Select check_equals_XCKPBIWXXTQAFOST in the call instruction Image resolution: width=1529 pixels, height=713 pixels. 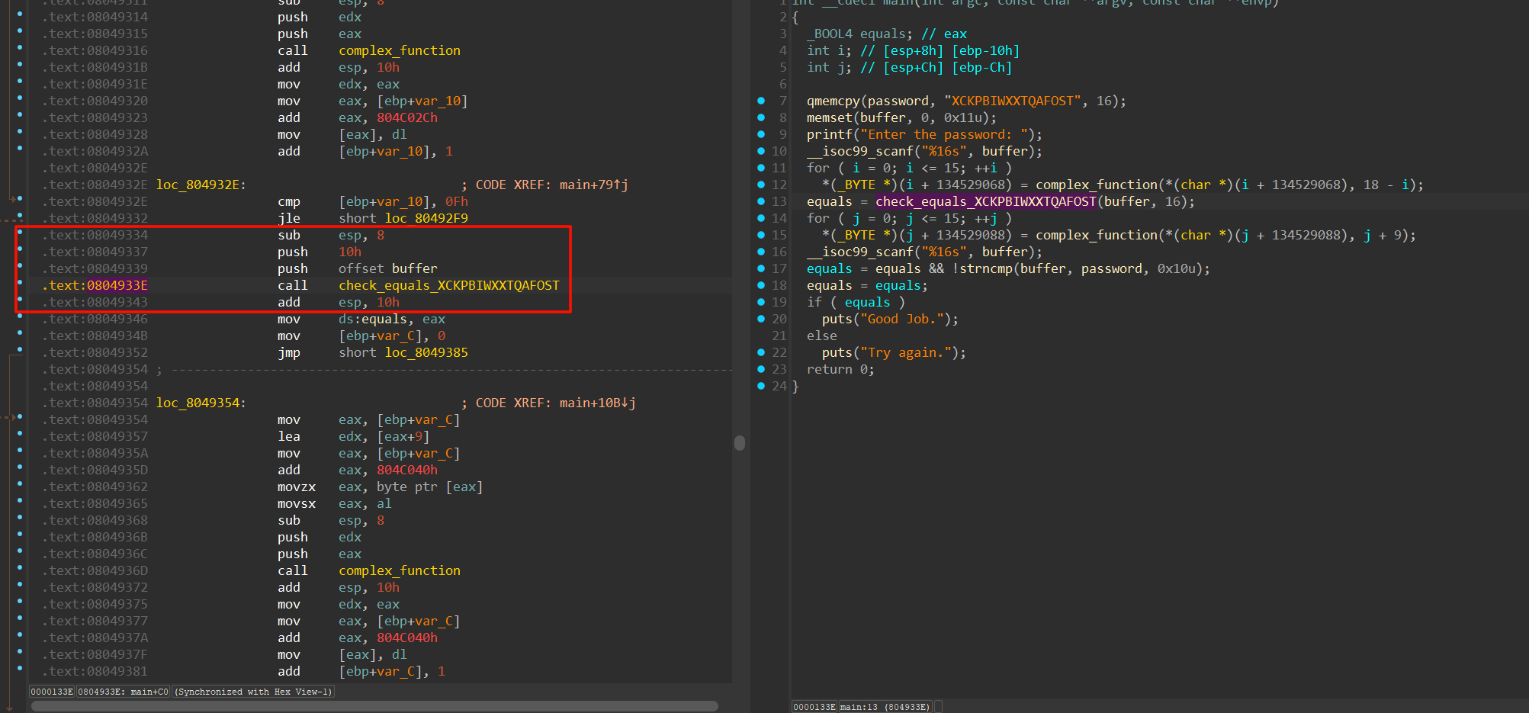(449, 285)
